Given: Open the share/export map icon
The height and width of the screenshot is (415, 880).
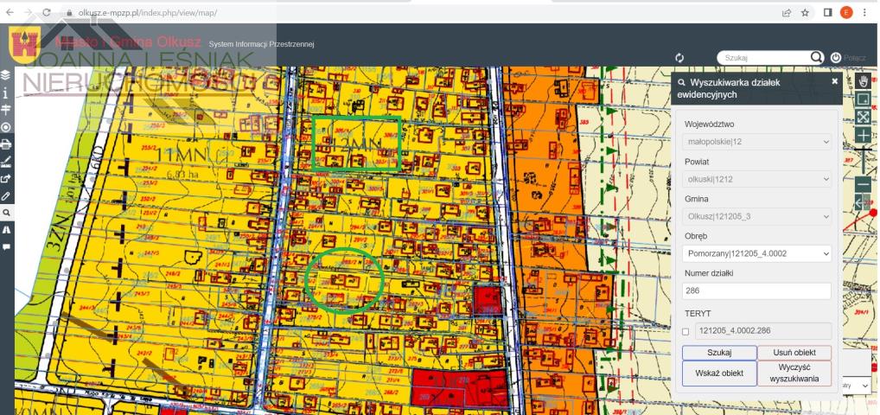Looking at the screenshot, I should point(5,178).
